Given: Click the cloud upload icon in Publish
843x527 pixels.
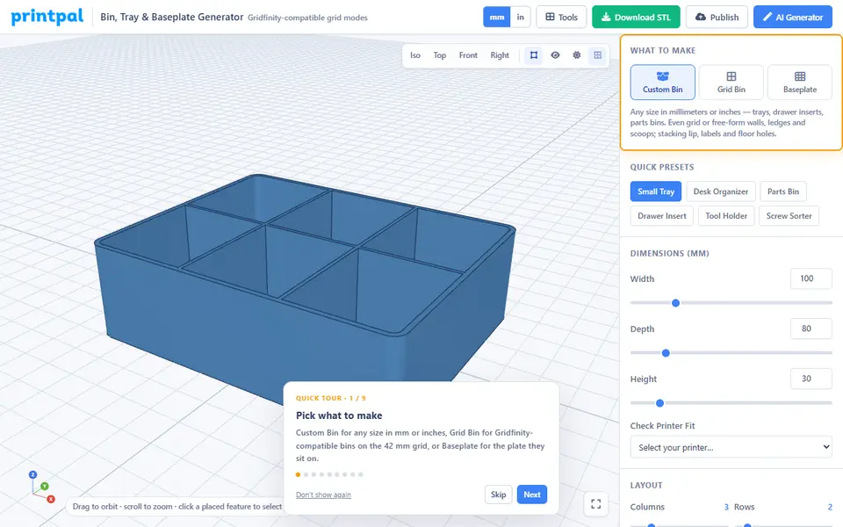Looking at the screenshot, I should click(x=701, y=18).
